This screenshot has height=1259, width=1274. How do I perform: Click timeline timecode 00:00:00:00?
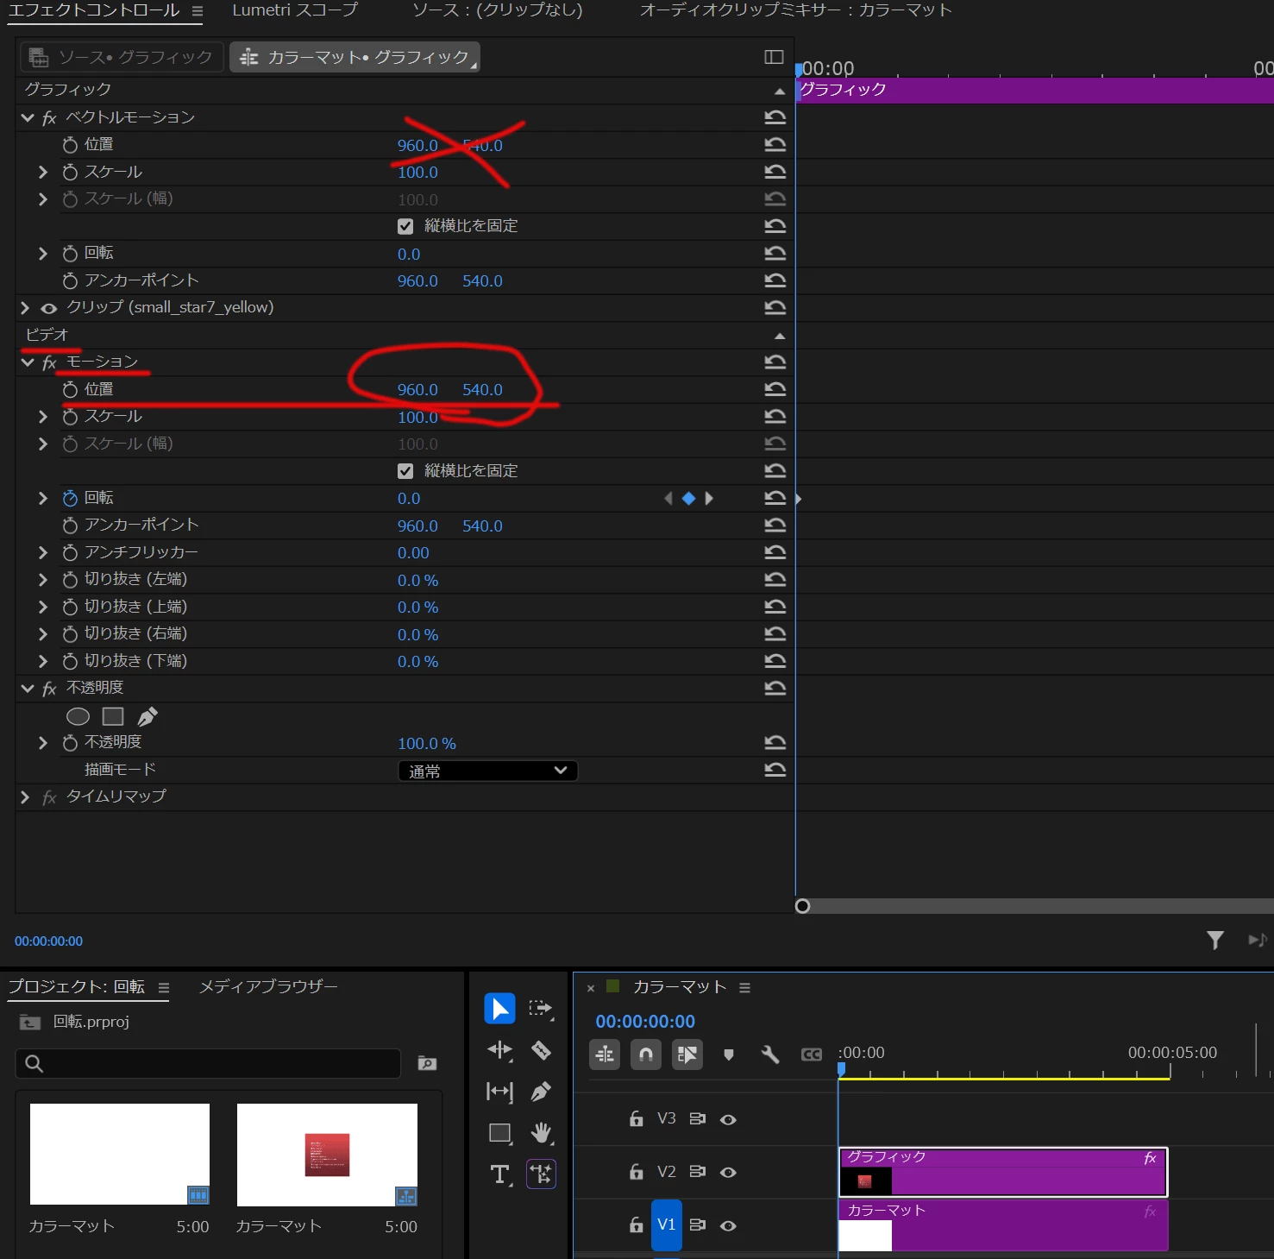pos(645,1022)
